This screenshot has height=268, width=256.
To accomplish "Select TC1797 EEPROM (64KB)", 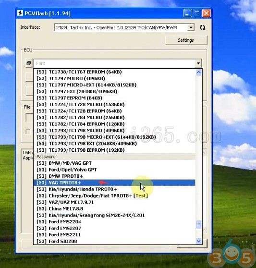I will click(114, 98).
